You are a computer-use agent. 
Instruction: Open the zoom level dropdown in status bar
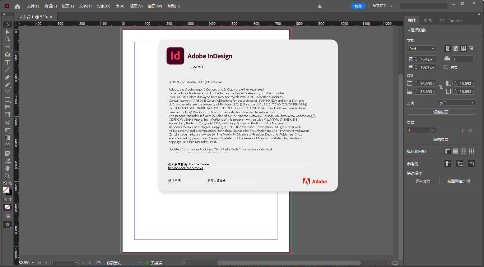[x=33, y=263]
